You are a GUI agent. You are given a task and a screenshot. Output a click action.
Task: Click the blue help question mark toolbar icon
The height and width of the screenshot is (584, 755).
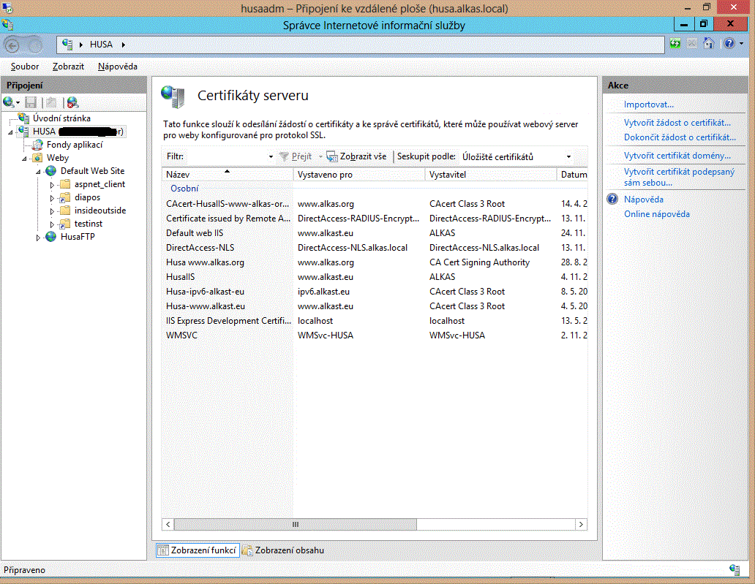coord(729,44)
